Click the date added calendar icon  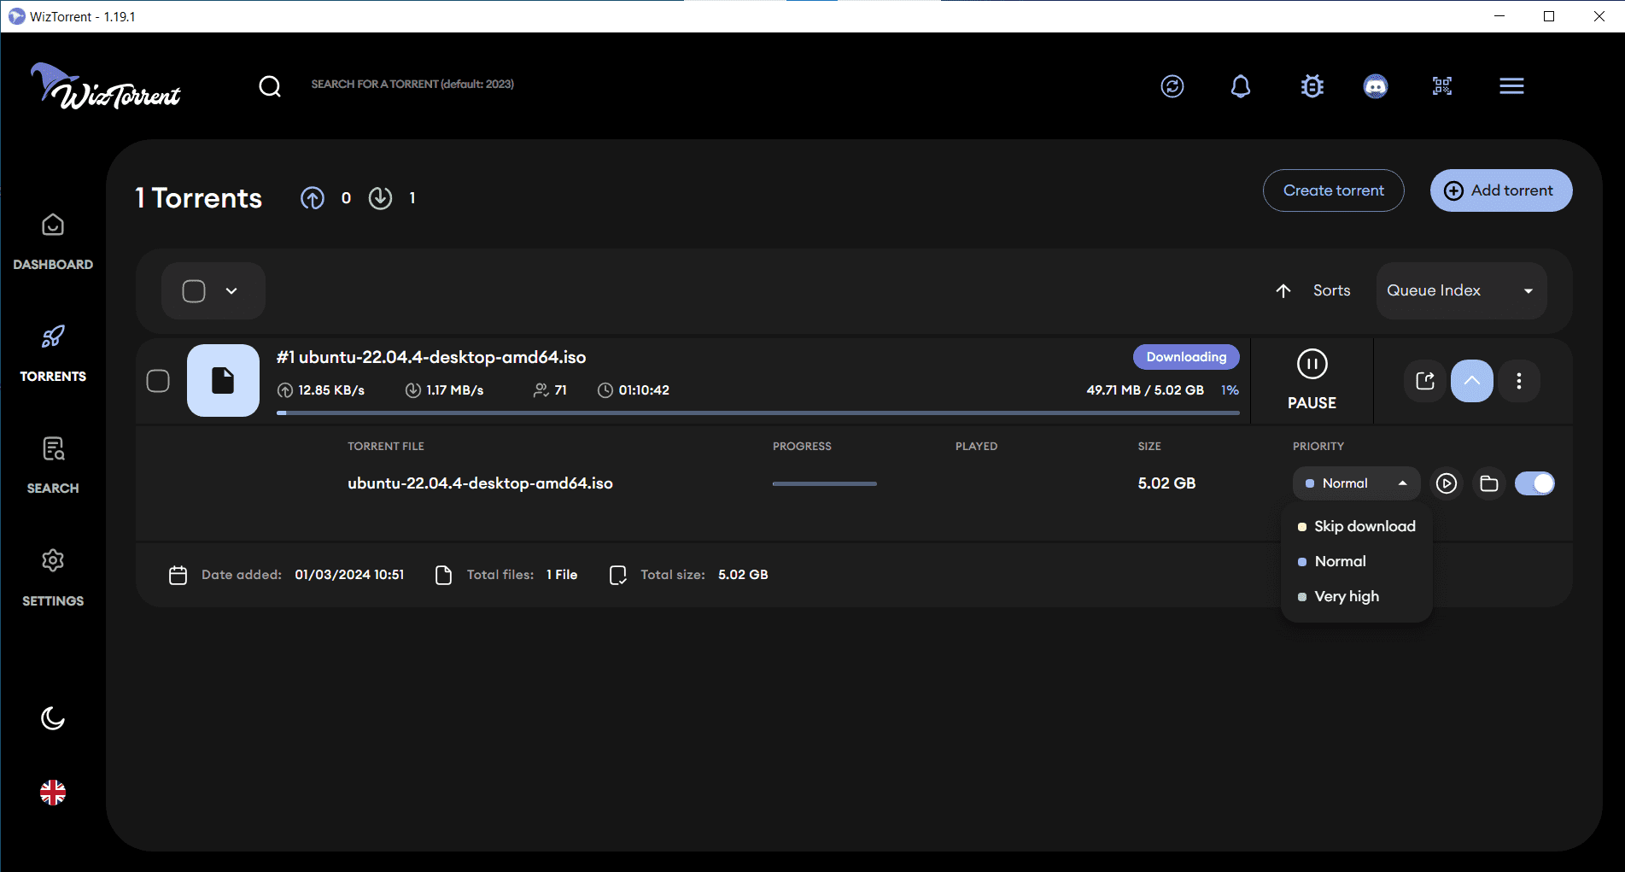[178, 575]
